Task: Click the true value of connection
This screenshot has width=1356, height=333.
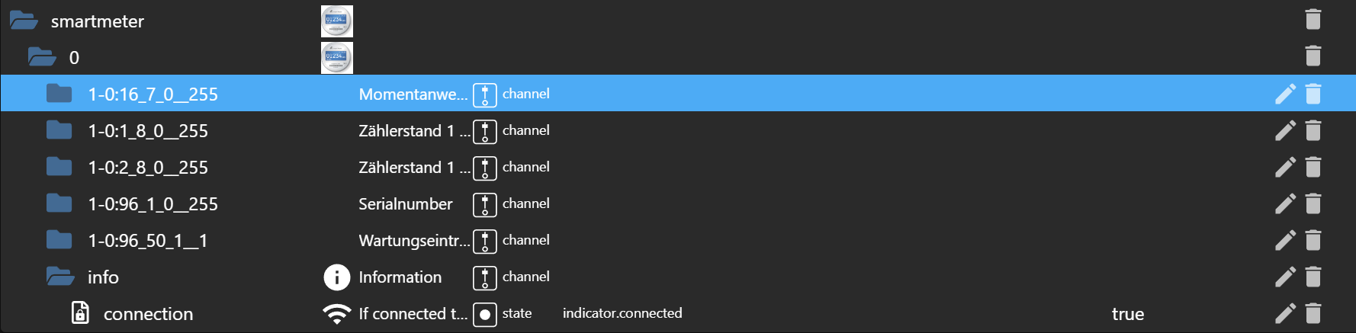Action: coord(1127,314)
